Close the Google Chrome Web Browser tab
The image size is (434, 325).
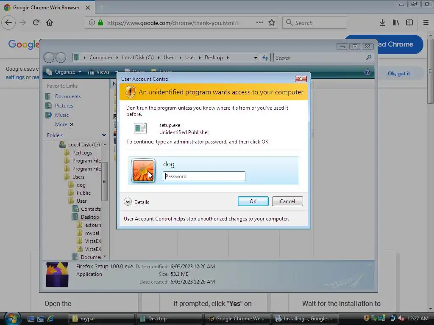[88, 8]
